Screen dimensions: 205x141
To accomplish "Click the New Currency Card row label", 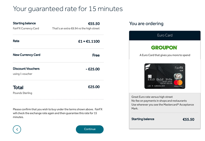I will [27, 55].
